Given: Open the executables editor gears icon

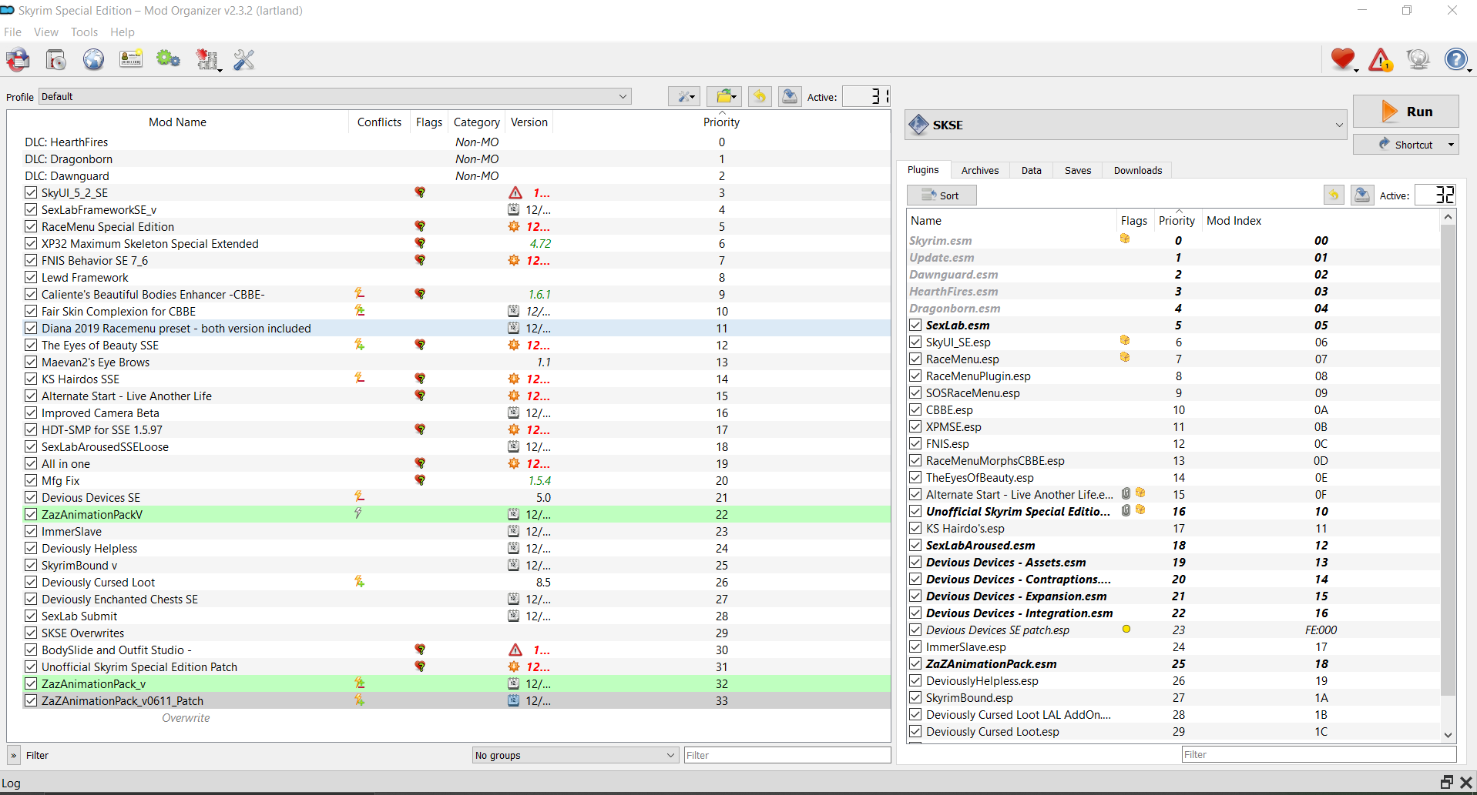Looking at the screenshot, I should pyautogui.click(x=168, y=60).
